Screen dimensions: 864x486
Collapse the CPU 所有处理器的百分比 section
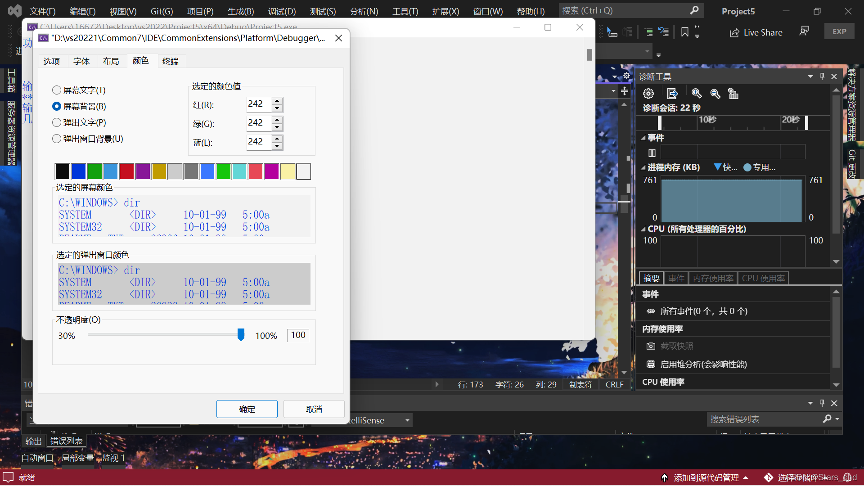643,229
